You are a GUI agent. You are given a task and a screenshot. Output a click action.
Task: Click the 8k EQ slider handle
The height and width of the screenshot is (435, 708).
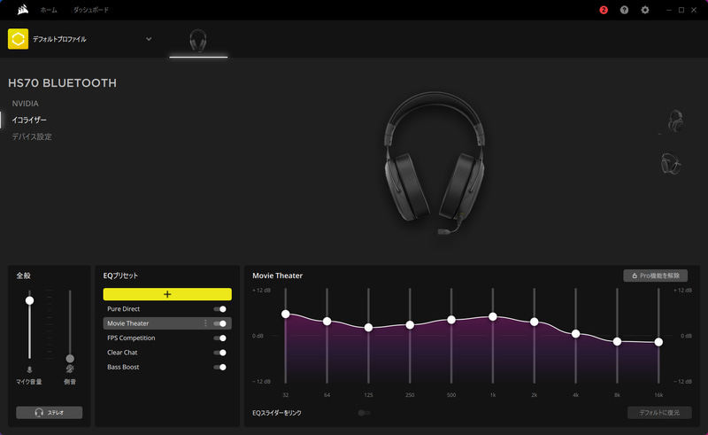pos(617,341)
